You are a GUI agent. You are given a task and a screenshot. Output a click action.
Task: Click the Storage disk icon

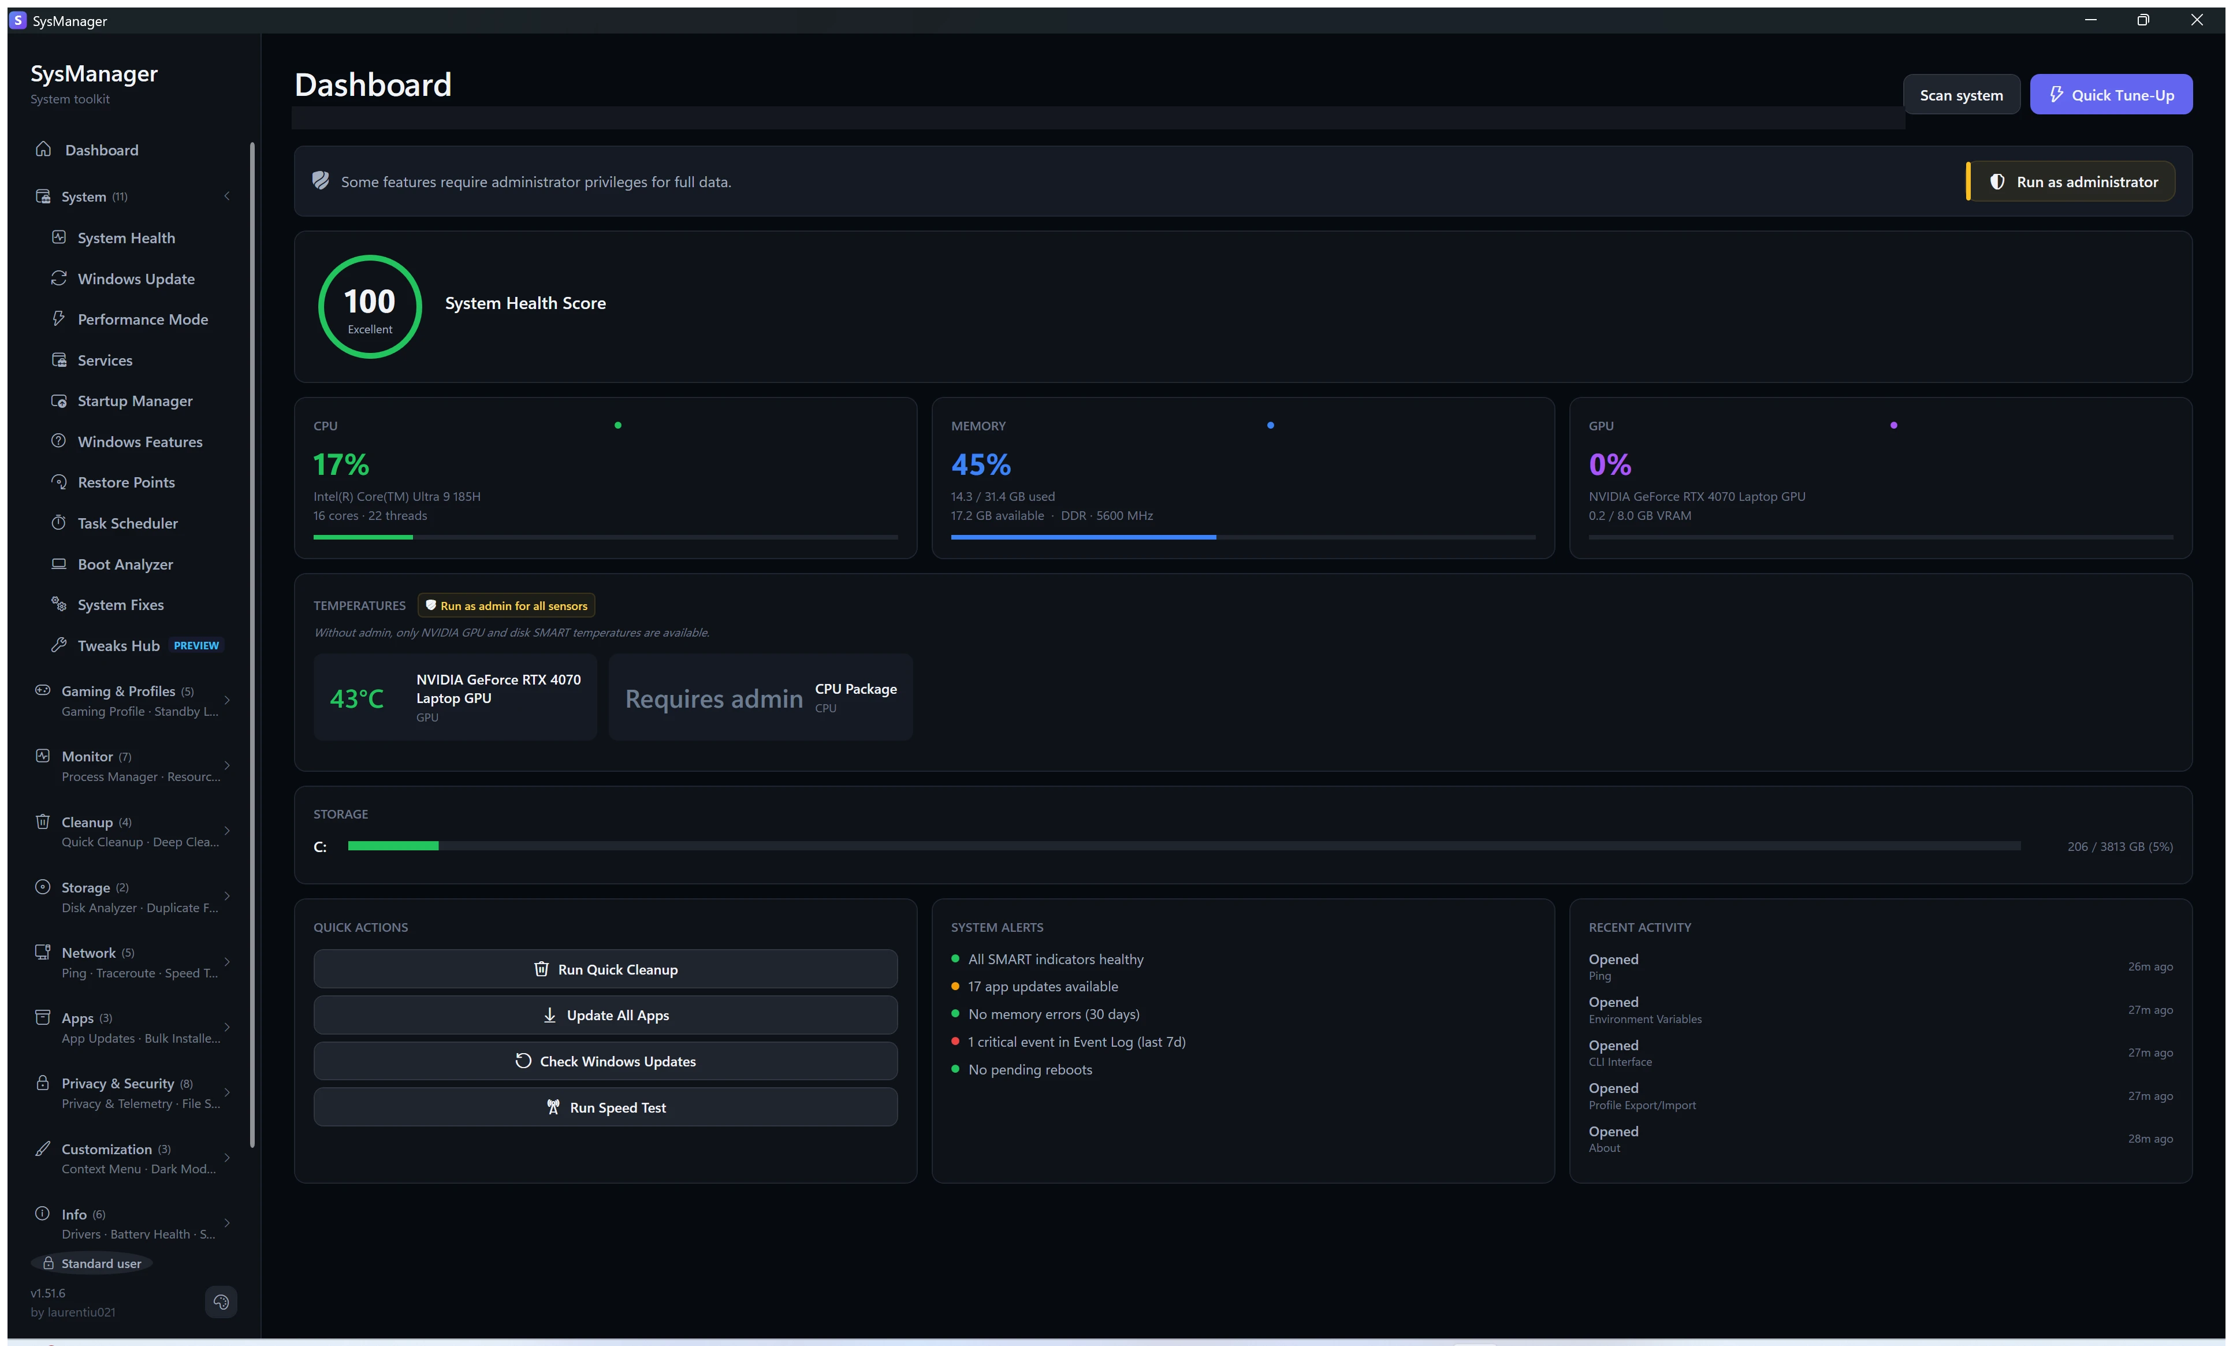(x=43, y=887)
